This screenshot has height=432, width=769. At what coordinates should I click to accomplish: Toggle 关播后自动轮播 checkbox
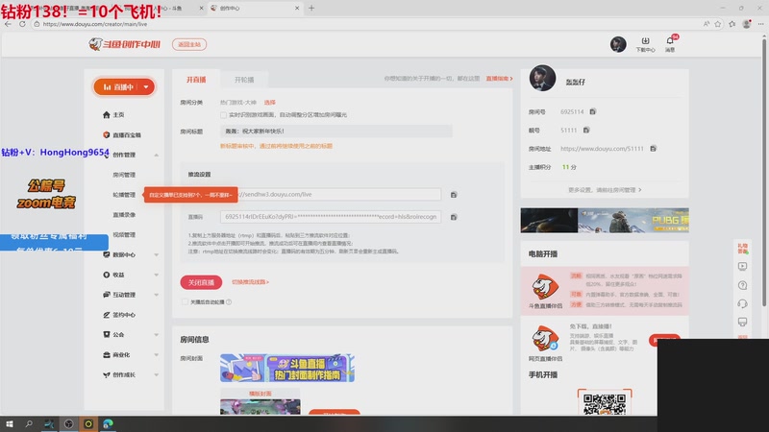185,302
